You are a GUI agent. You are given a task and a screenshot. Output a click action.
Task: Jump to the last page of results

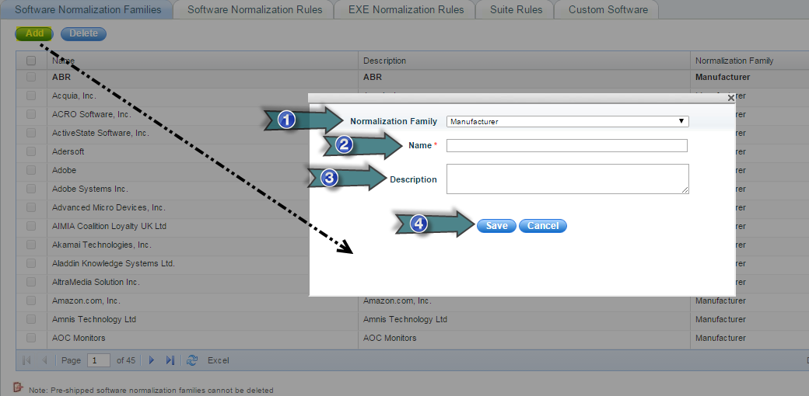[170, 360]
